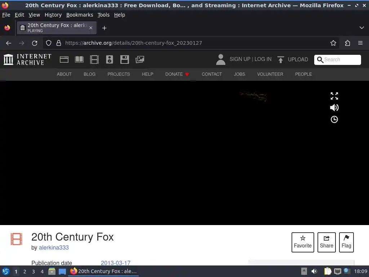Viewport: 369px width, 277px height.
Task: Click the orange movie media type icon
Action: (x=17, y=239)
